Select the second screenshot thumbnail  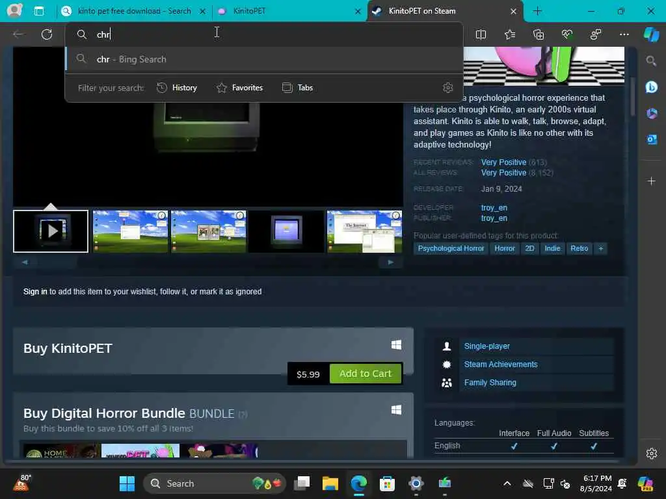pos(130,231)
